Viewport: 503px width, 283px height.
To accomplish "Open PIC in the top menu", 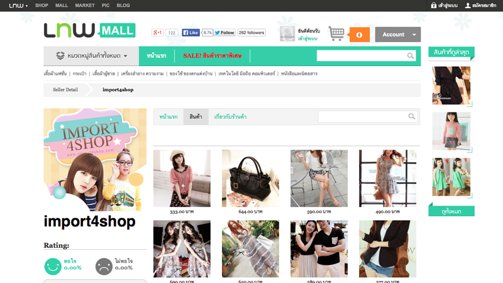I will click(x=106, y=6).
